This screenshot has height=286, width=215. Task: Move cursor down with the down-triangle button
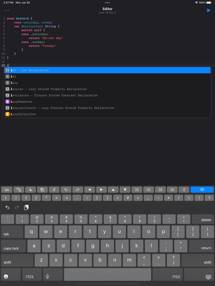125,190
